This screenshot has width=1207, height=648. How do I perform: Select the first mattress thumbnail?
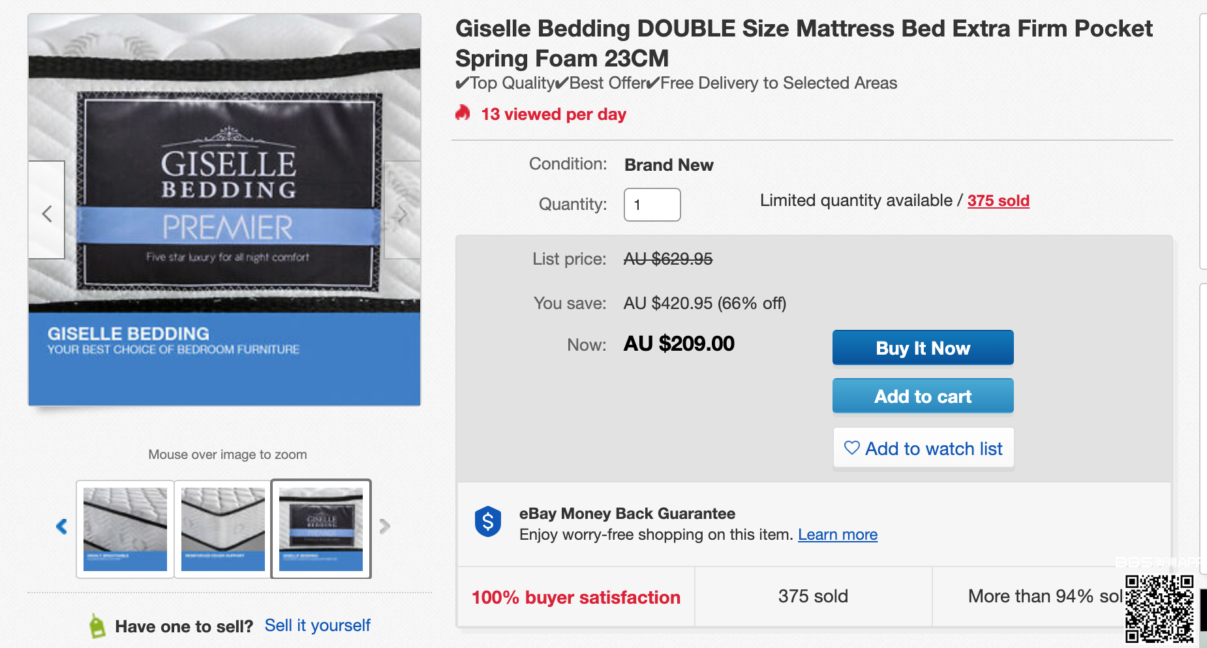point(125,529)
